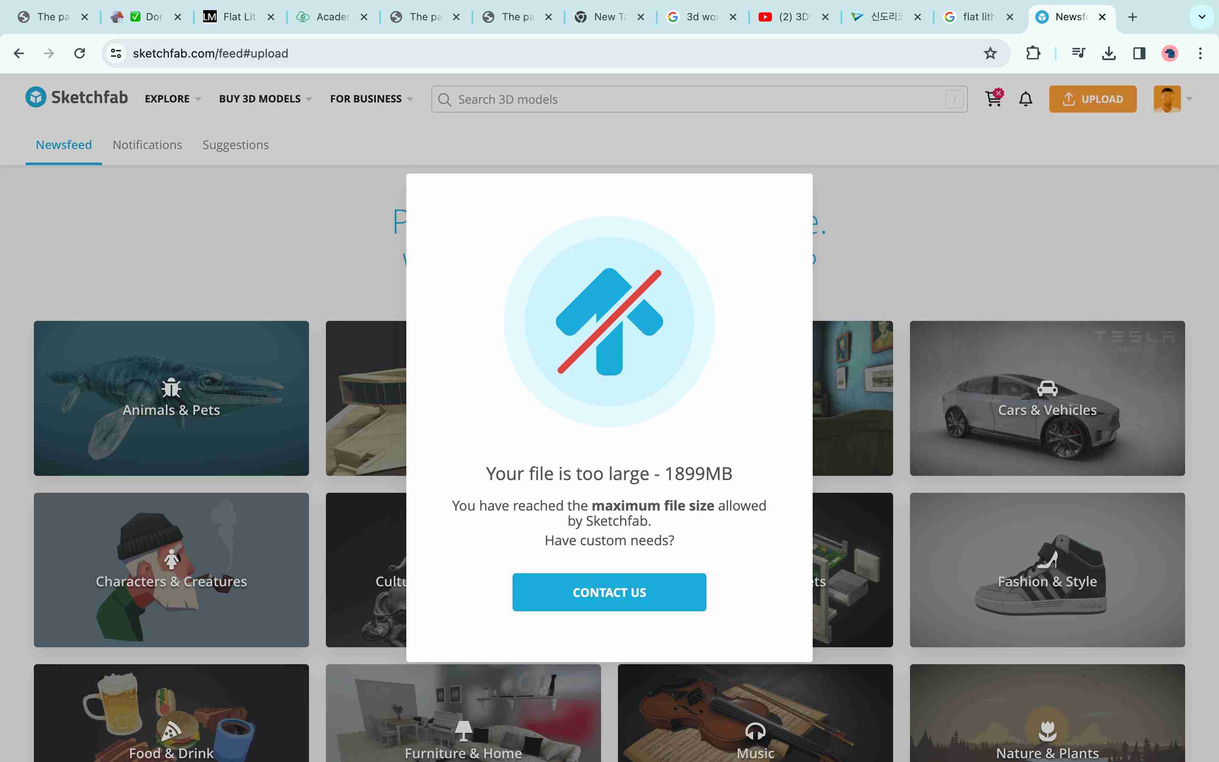Close the Newsfeed browser tab
Image resolution: width=1219 pixels, height=762 pixels.
click(1102, 17)
